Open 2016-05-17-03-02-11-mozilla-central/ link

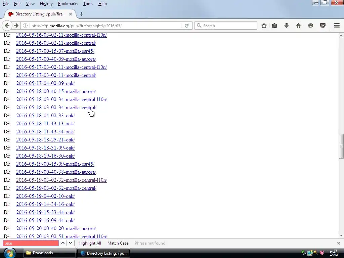coord(56,75)
